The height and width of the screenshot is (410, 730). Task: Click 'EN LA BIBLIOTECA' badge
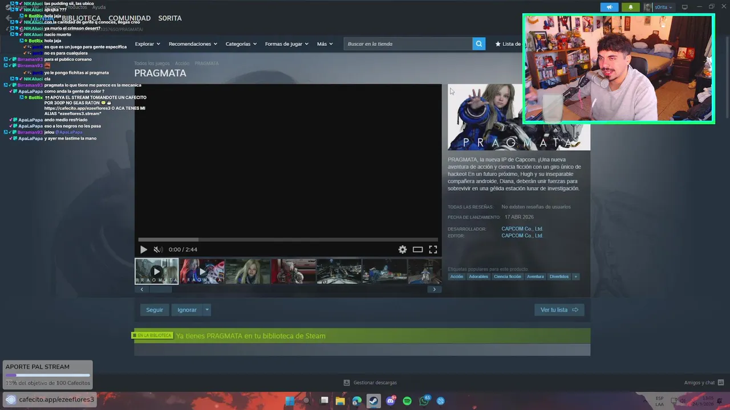[x=152, y=335]
